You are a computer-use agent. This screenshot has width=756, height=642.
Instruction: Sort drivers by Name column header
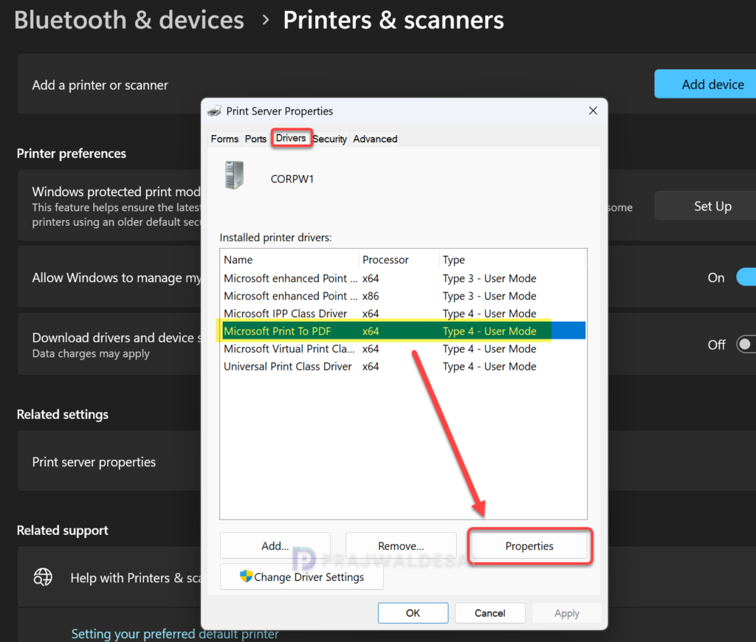click(289, 259)
